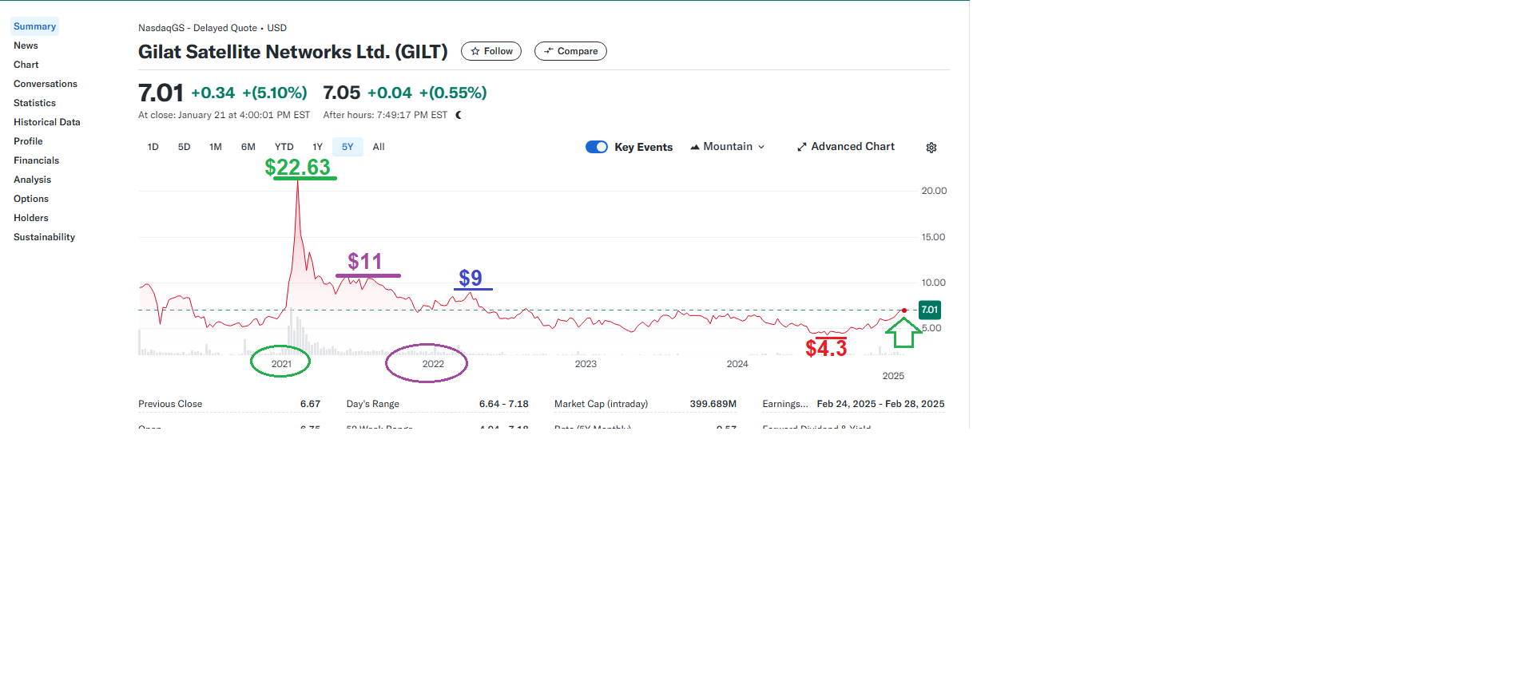
Task: Click the red latest-price dot on chart
Action: (x=904, y=310)
